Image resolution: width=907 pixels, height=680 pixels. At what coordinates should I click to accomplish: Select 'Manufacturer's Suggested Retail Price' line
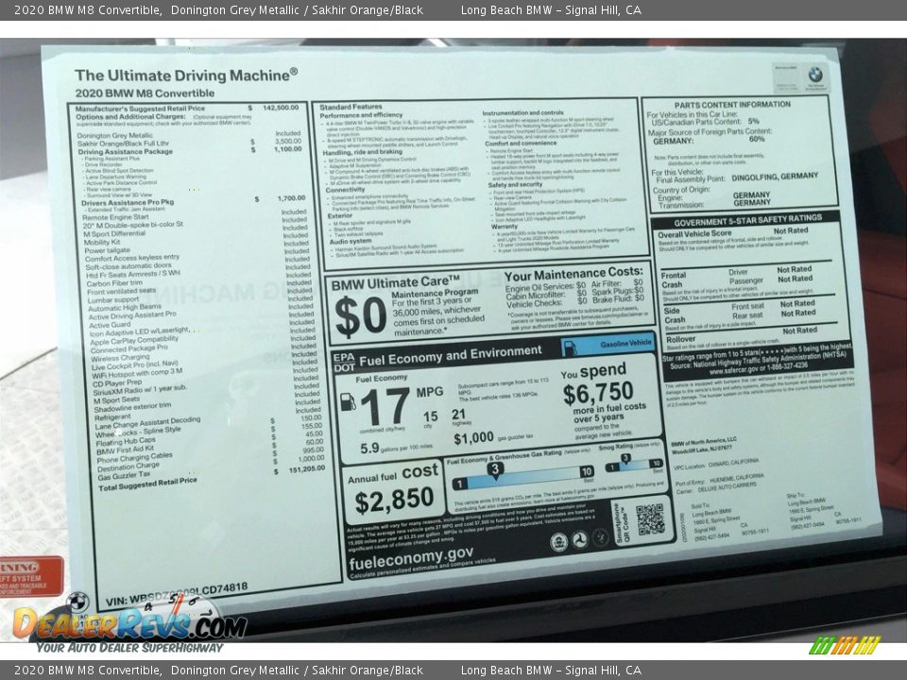click(x=140, y=108)
